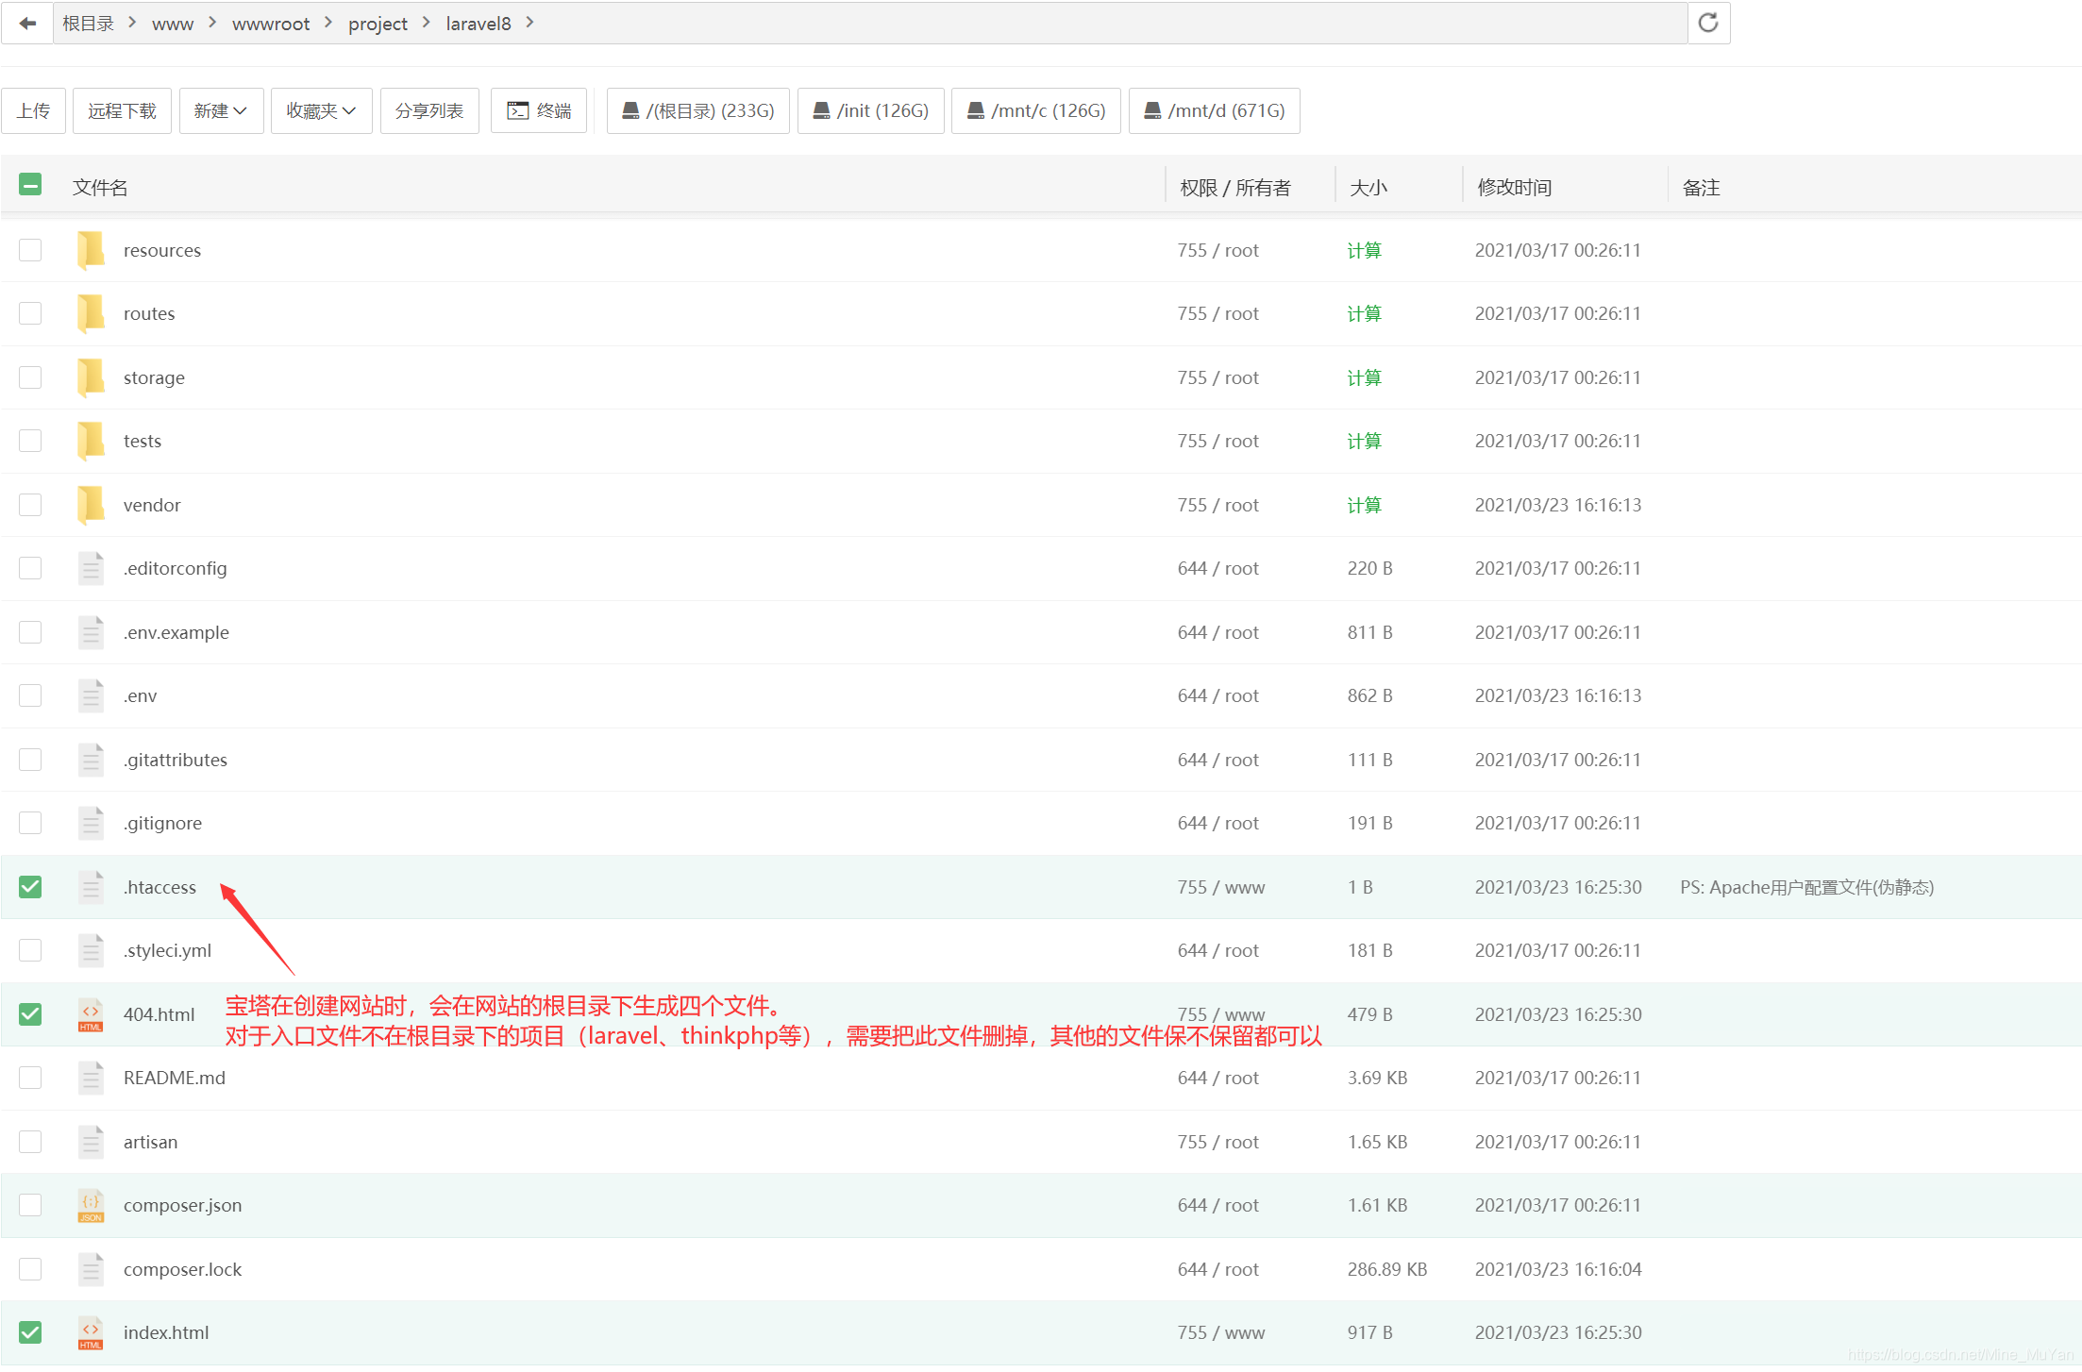Click the composer.json JSON file icon
Viewport: 2082px width, 1372px height.
(x=91, y=1205)
